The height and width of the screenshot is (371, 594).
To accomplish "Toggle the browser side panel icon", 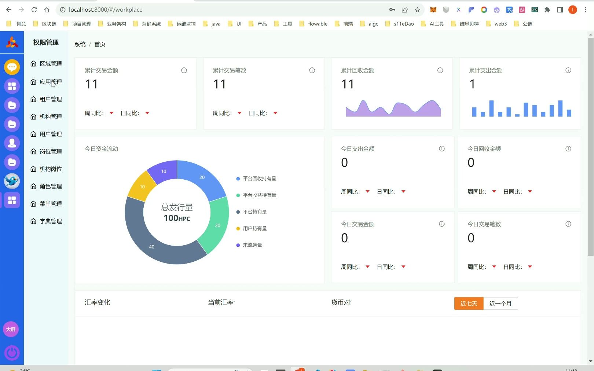I will tap(560, 10).
